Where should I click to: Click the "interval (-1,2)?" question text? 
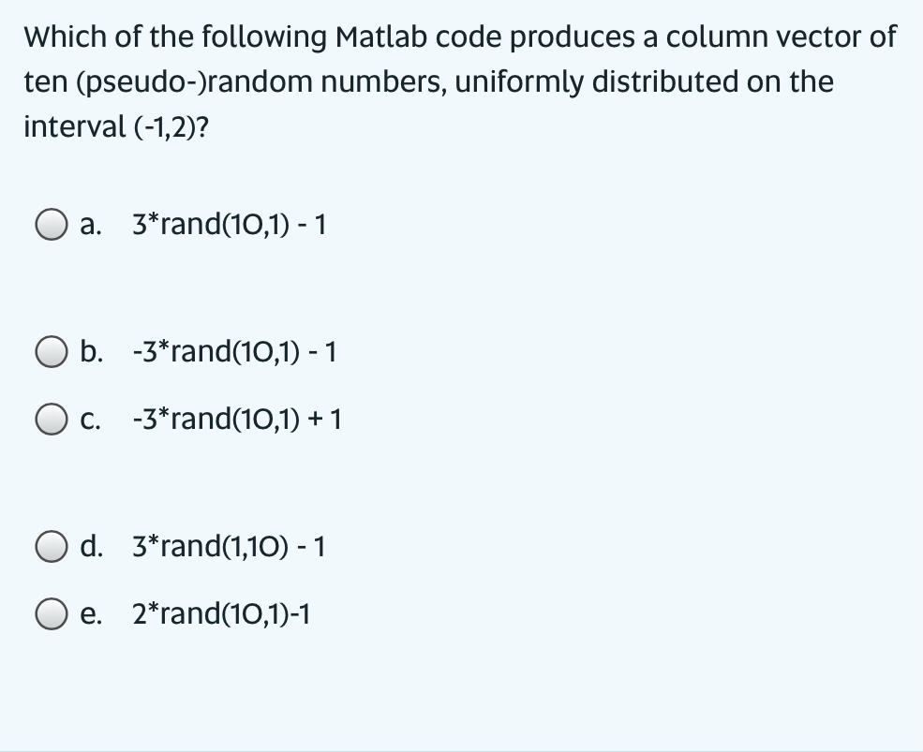point(116,126)
